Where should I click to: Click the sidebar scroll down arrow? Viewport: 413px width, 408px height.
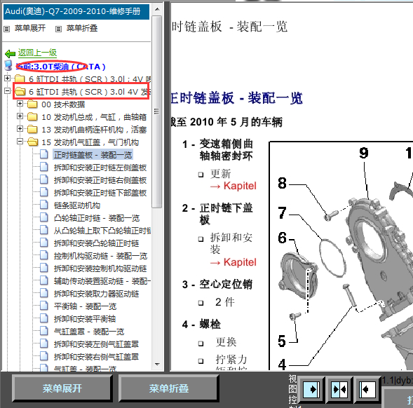[x=157, y=365]
